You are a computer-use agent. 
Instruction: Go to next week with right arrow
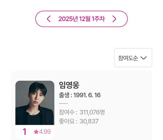(x=114, y=19)
